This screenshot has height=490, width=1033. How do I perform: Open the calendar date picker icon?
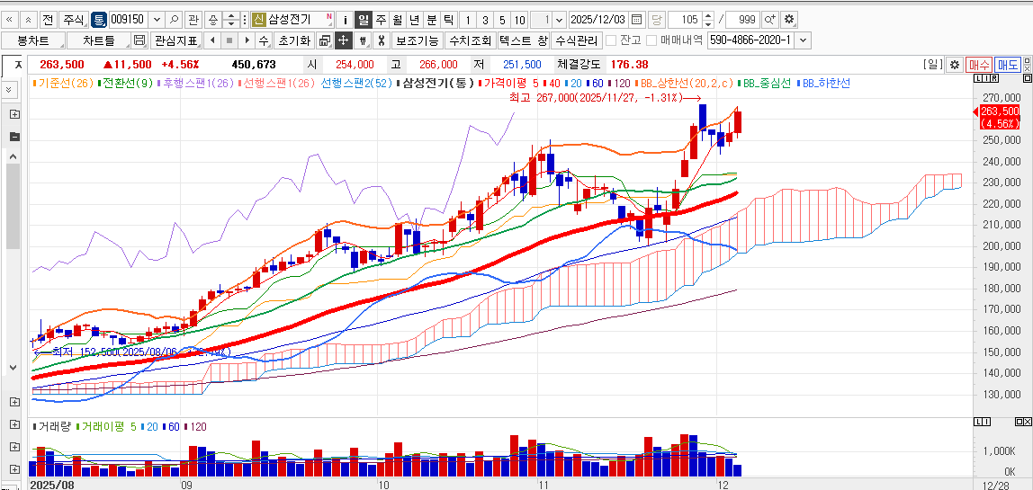[636, 19]
